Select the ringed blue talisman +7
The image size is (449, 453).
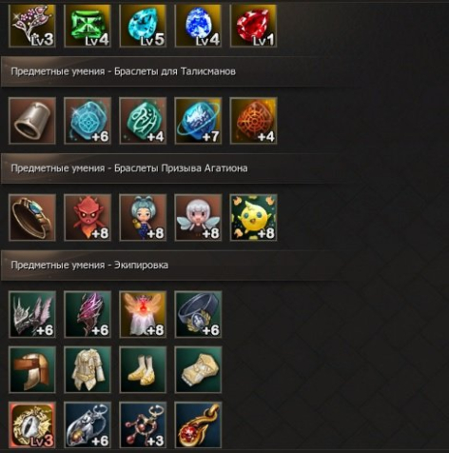(x=198, y=121)
